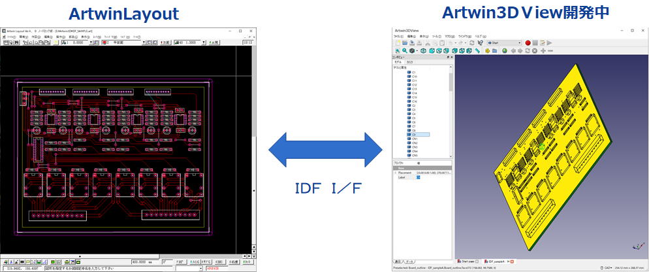Viewport: 649px width, 272px height.
Task: Switch to the タスク tab in combo view
Action: (409, 62)
